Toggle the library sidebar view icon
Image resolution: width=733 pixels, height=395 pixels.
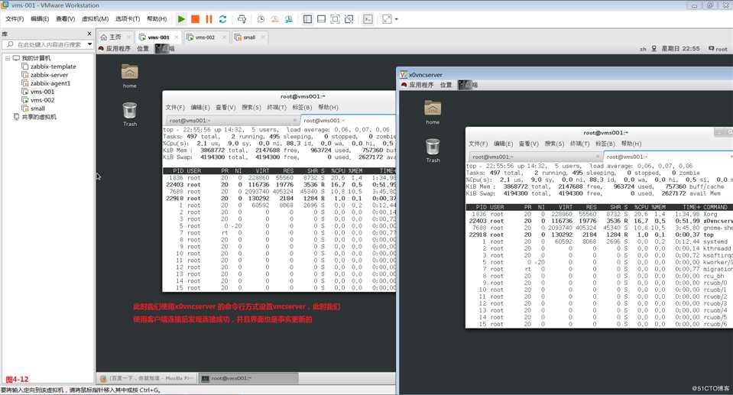(x=307, y=19)
